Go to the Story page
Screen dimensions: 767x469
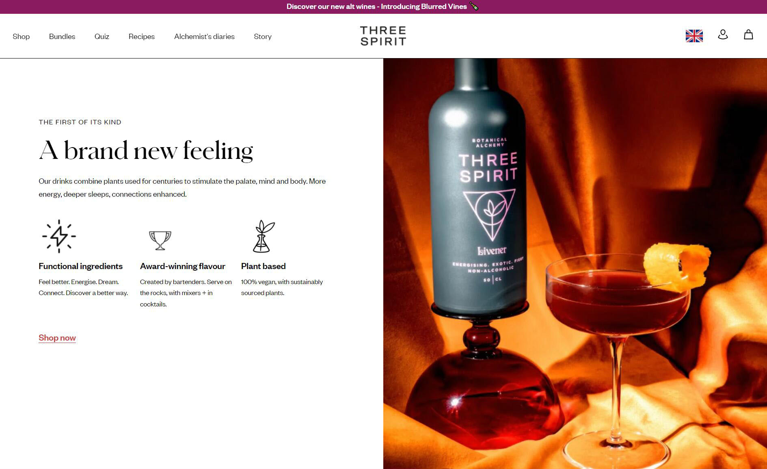(263, 37)
